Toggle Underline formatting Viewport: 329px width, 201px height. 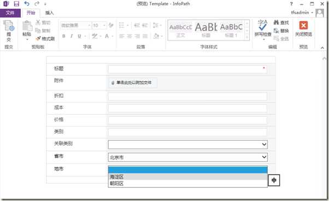79,36
